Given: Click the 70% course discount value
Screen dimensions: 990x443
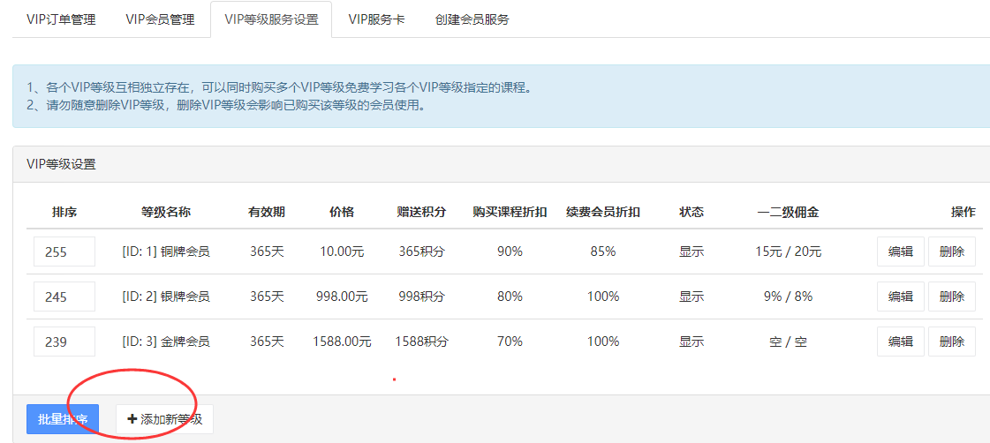Looking at the screenshot, I should point(510,342).
